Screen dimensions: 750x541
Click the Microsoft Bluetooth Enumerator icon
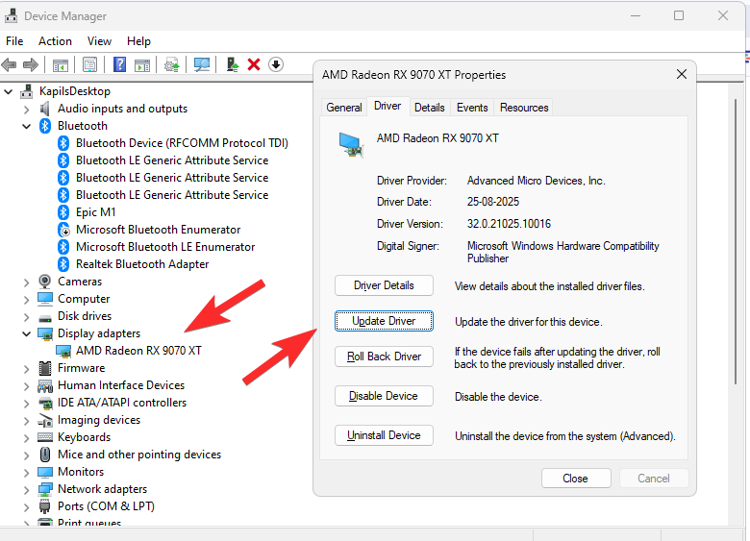63,230
